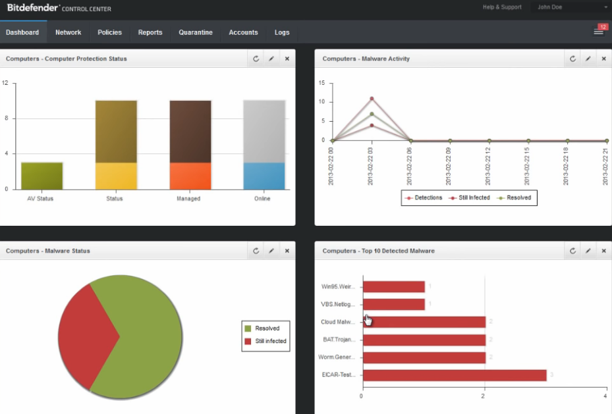Refresh the Malware Status pie chart

pyautogui.click(x=256, y=251)
